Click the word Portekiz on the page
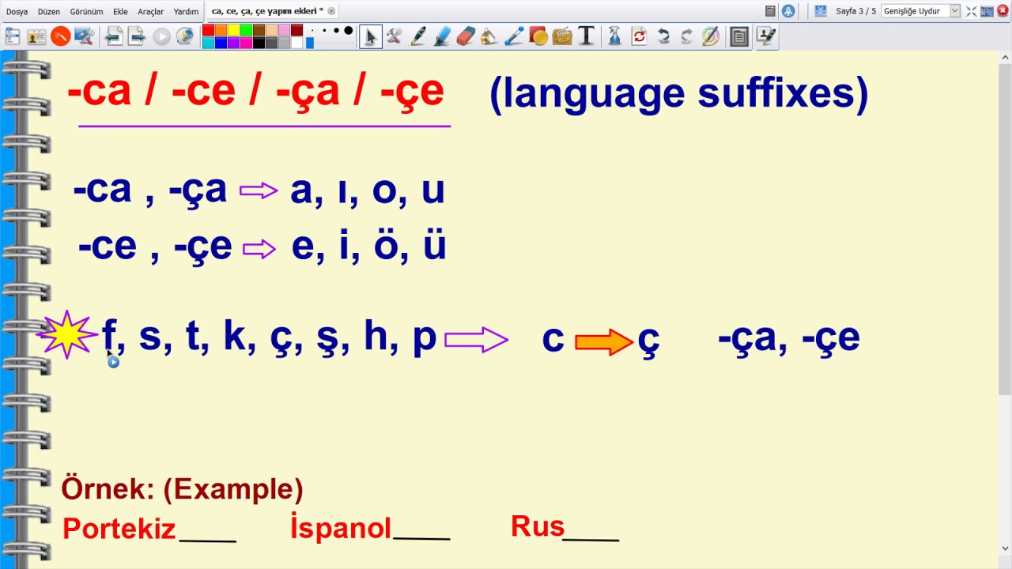This screenshot has width=1012, height=569. click(x=119, y=529)
